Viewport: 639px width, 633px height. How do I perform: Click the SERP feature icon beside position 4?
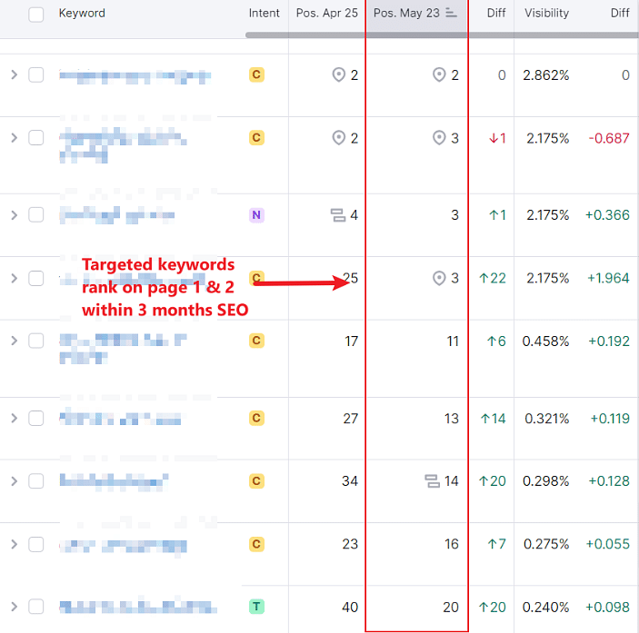pyautogui.click(x=337, y=215)
